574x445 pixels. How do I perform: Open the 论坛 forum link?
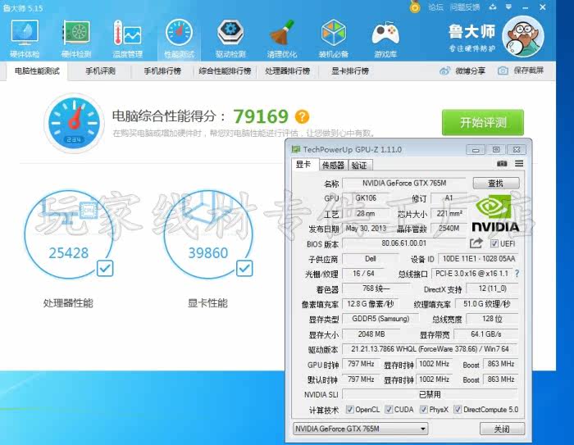pos(435,7)
